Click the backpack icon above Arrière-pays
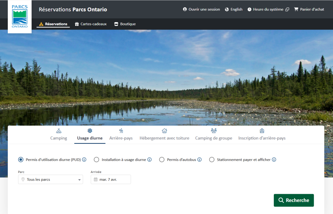333x214 pixels. pos(121,130)
